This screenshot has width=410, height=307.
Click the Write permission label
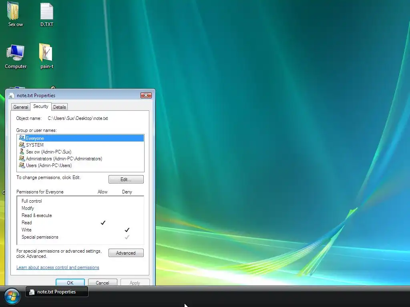(26, 230)
